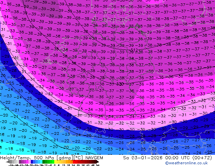
Task: Click the '54' legend scale value
Action: click(97, 165)
